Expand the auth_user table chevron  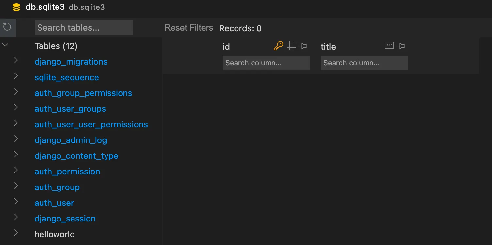[x=16, y=202]
